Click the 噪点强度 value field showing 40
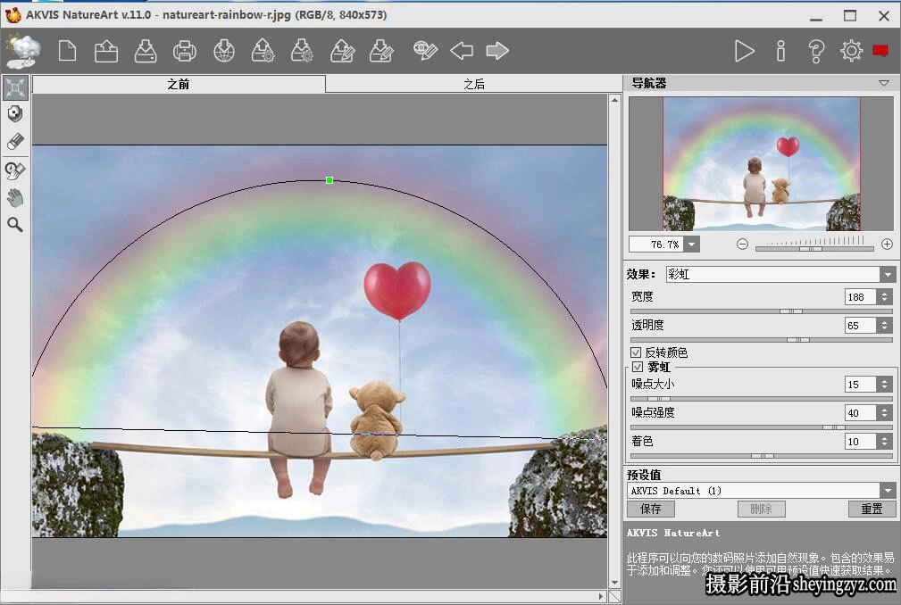Viewport: 901px width, 605px height. tap(860, 413)
